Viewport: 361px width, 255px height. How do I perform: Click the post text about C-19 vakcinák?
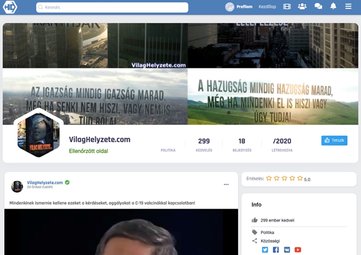coord(102,203)
